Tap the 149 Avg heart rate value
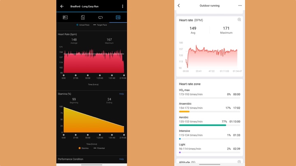The image size is (296, 166). [x=193, y=28]
